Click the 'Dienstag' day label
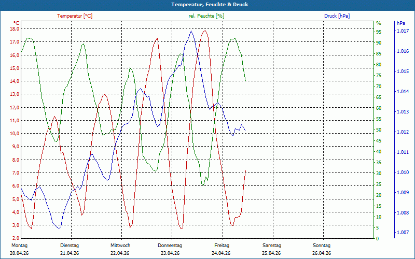The width and height of the screenshot is (415, 259). (70, 246)
